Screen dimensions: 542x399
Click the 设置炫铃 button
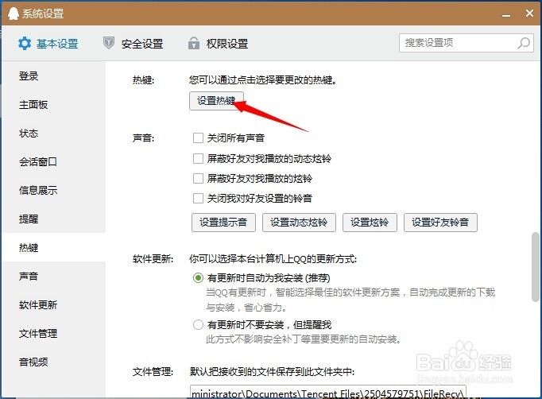(x=370, y=223)
